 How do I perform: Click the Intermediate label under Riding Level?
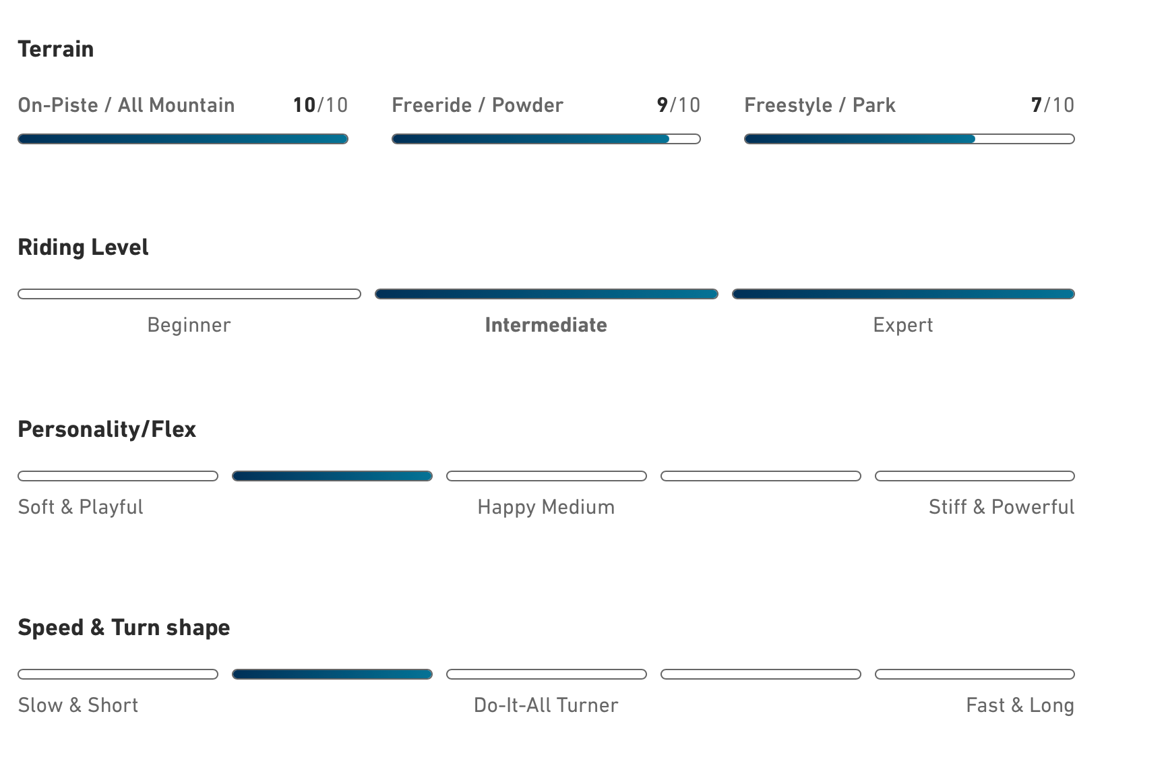pos(546,325)
